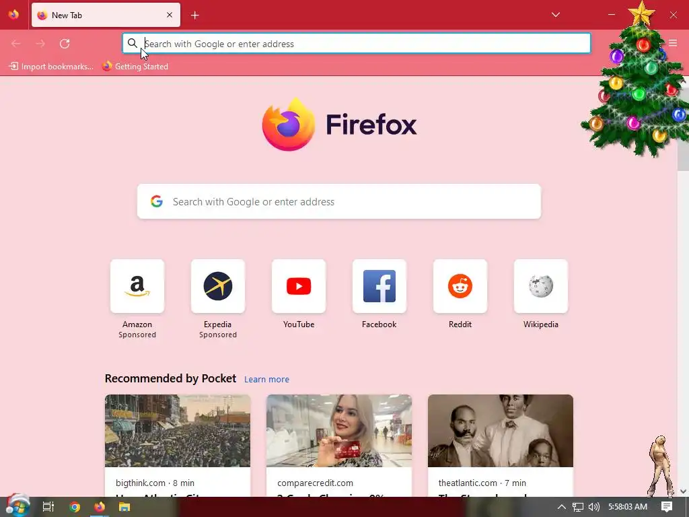This screenshot has width=689, height=517.
Task: Open the volume control in system tray
Action: click(x=593, y=507)
